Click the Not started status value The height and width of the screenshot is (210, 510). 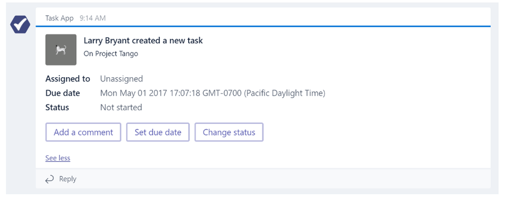(x=121, y=108)
